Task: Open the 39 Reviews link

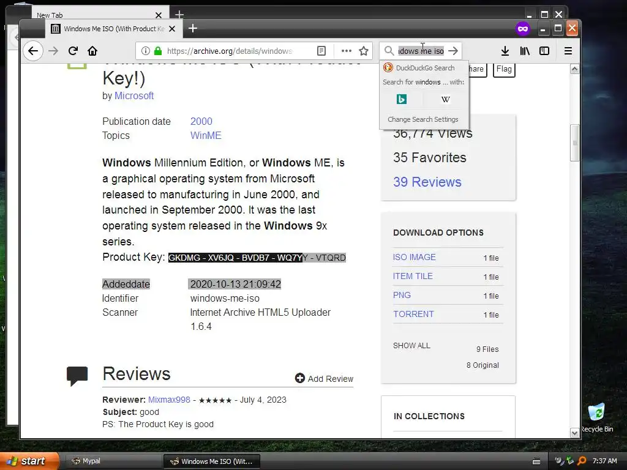Action: click(427, 182)
